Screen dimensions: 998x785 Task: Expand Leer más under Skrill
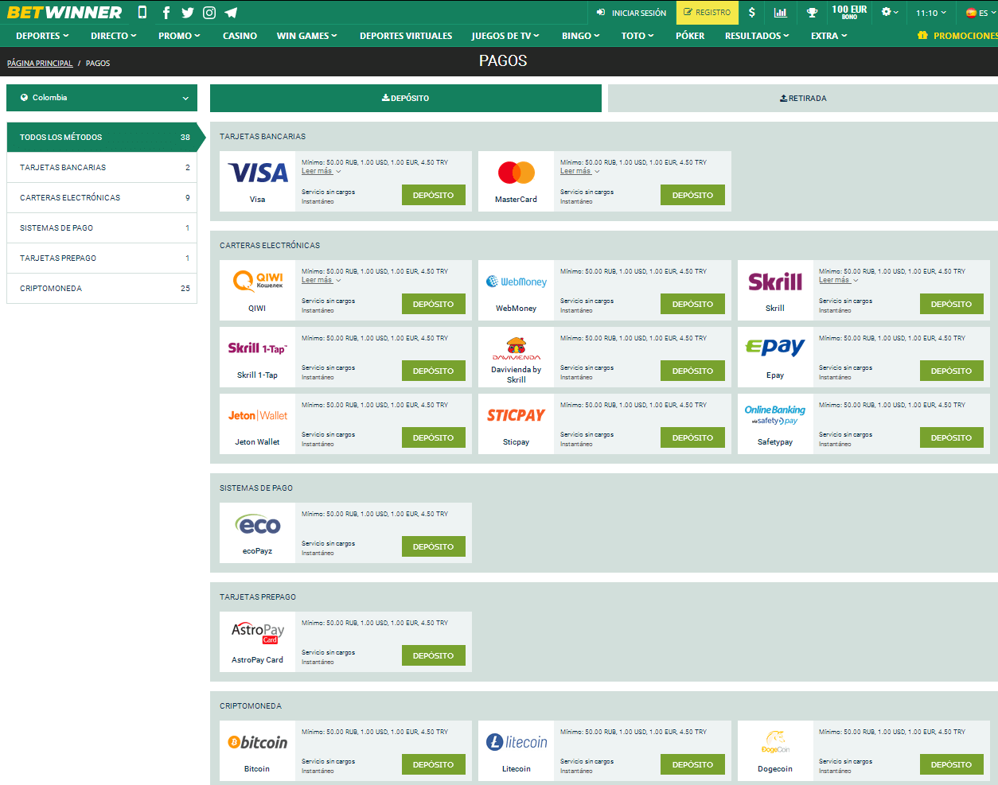pyautogui.click(x=838, y=280)
